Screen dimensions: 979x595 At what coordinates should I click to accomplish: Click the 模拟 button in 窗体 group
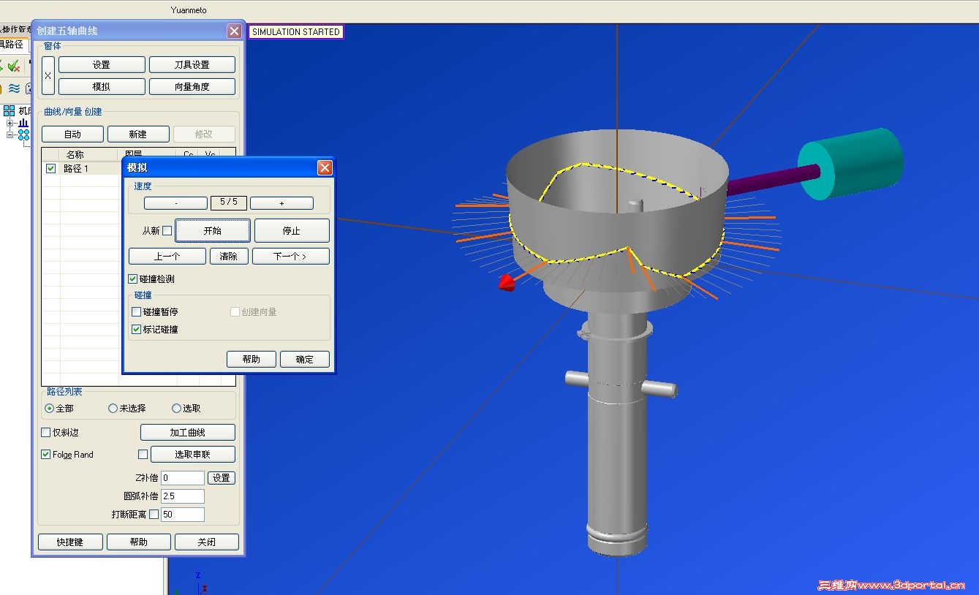102,86
